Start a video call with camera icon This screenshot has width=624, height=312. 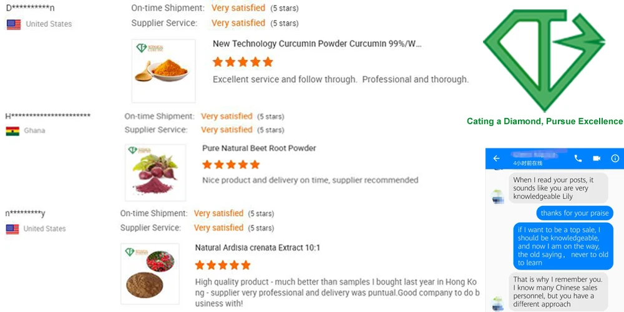coord(597,158)
